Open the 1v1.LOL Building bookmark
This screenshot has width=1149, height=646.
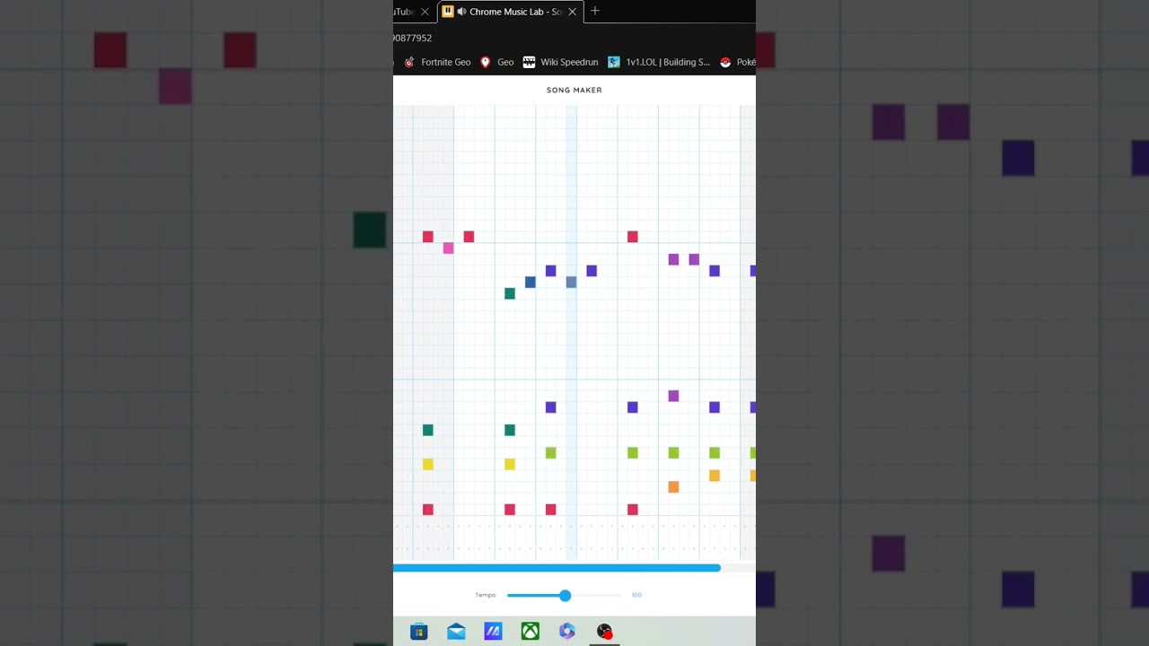[658, 62]
